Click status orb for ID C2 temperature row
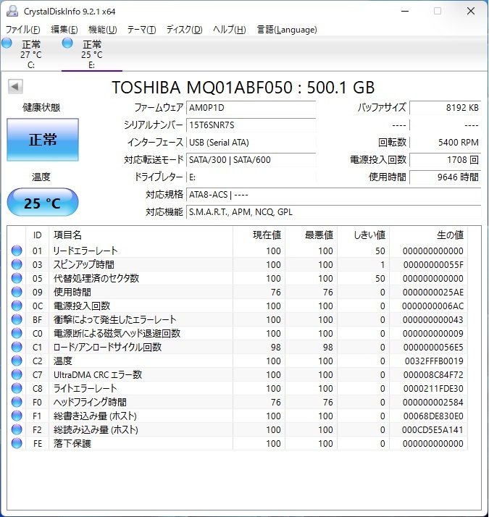Screen dimensions: 489x517 17,361
